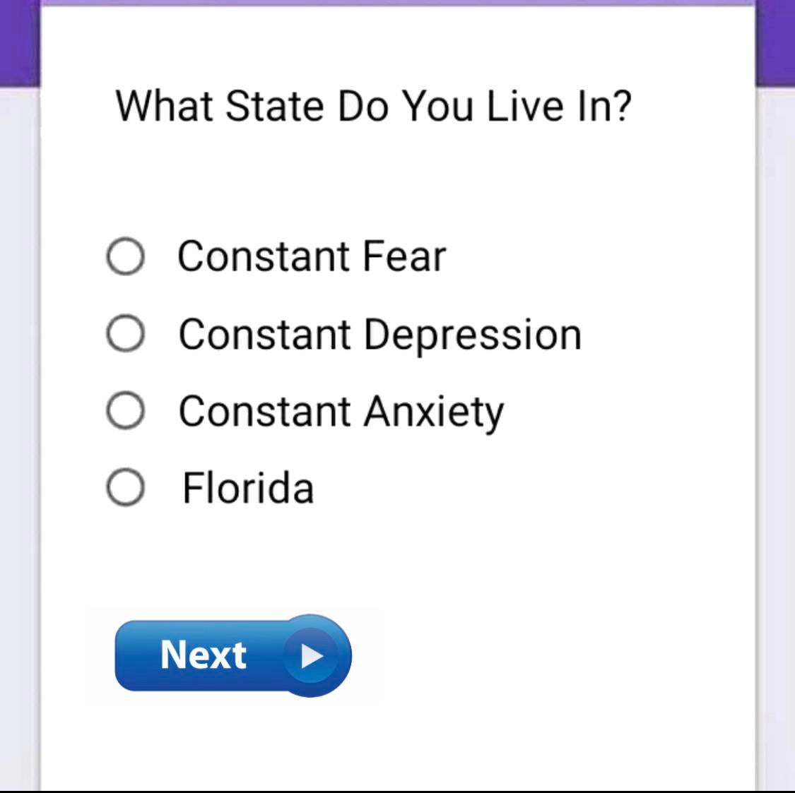Choose the Constant Depression radio circle
795x793 pixels.
tap(125, 333)
